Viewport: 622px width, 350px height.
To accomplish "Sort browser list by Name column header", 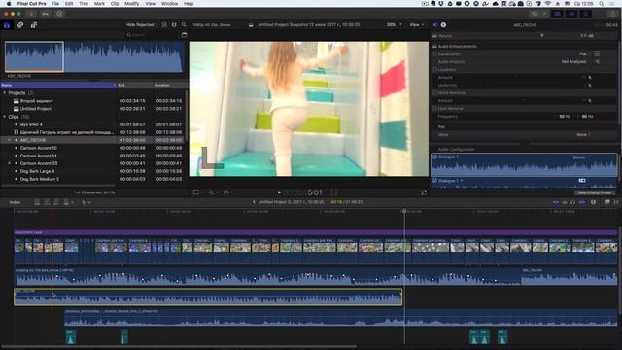I will click(x=58, y=85).
